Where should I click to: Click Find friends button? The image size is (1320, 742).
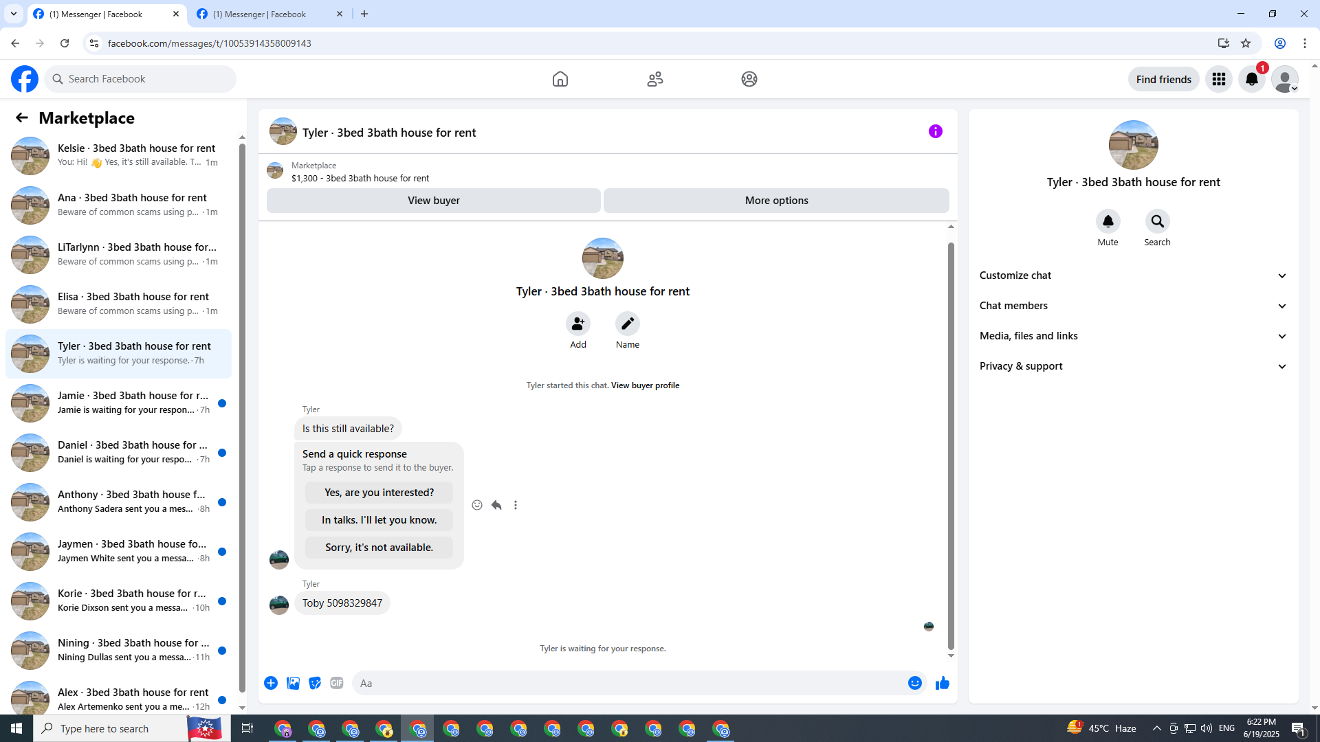tap(1164, 79)
